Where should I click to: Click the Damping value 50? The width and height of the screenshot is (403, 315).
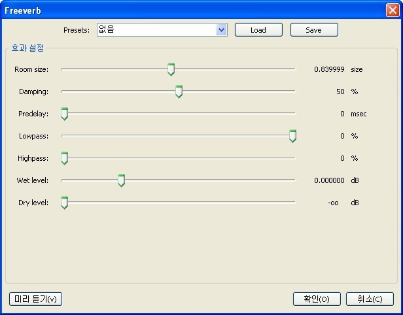(x=340, y=91)
